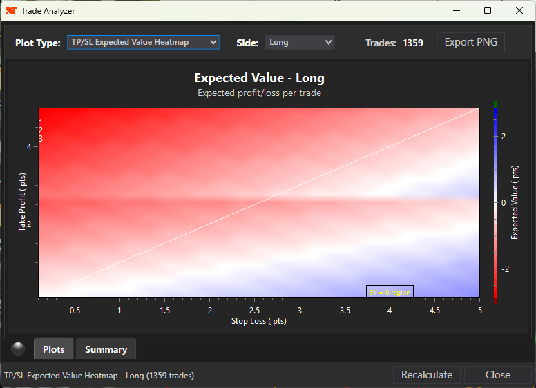The height and width of the screenshot is (388, 536).
Task: Click the Stop Loss (pts) axis label
Action: click(259, 321)
